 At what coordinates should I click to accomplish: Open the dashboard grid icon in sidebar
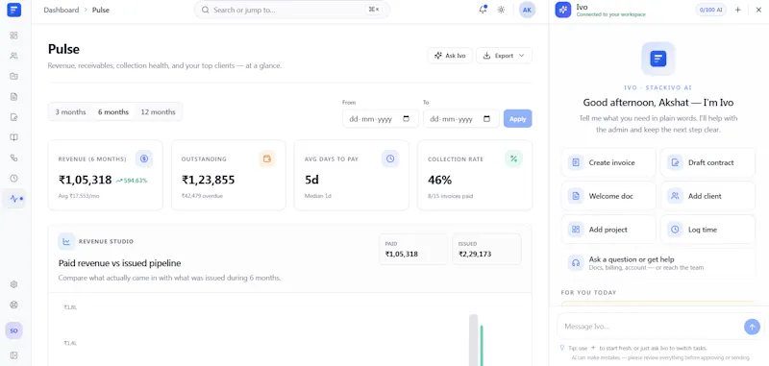point(13,36)
